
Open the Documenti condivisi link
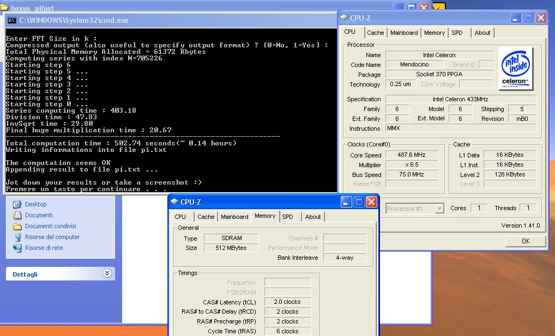[x=51, y=226]
